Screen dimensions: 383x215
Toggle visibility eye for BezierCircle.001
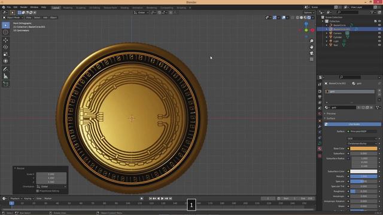click(379, 29)
